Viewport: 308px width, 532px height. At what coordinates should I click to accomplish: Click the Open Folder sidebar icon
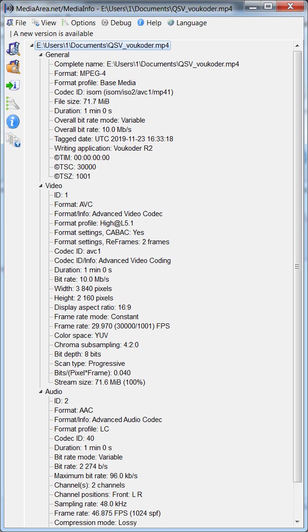click(13, 67)
